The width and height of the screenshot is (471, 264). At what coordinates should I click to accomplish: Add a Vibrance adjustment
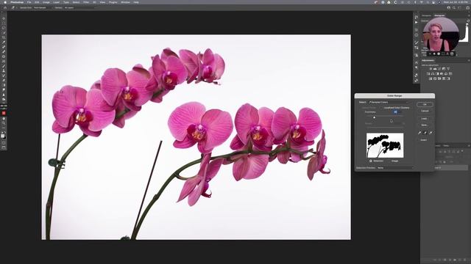(448, 69)
